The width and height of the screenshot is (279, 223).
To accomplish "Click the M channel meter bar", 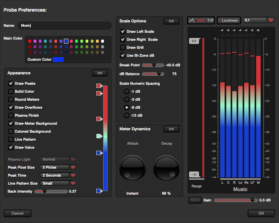I will (258, 117).
